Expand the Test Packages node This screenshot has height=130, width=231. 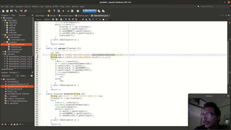pyautogui.click(x=3, y=52)
